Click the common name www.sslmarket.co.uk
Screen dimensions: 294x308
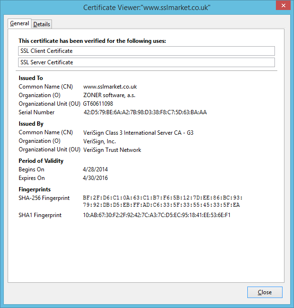click(x=110, y=87)
